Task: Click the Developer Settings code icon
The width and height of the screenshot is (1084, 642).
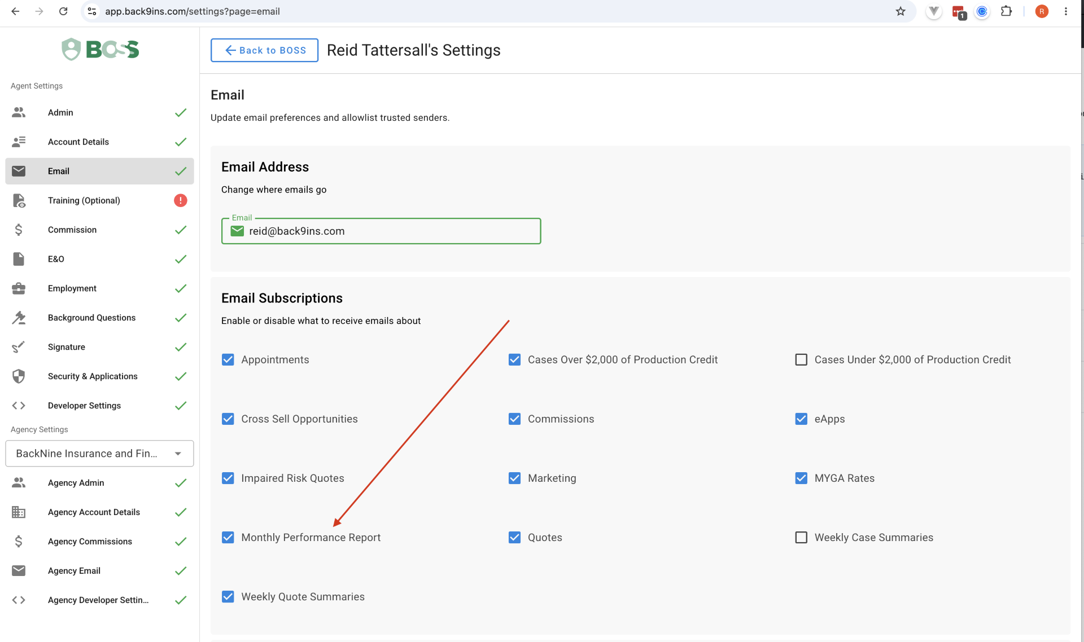Action: (19, 406)
